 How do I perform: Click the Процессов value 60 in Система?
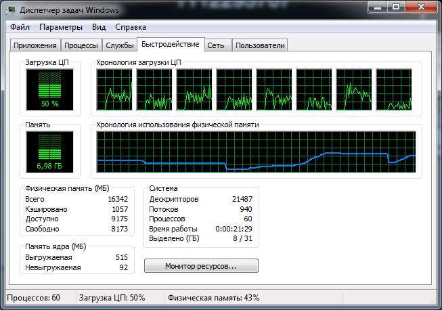tap(248, 219)
